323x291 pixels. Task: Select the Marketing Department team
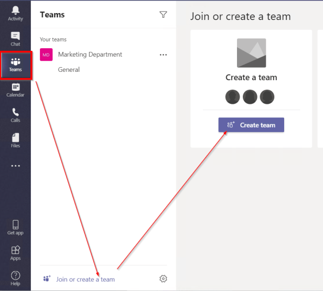[90, 55]
